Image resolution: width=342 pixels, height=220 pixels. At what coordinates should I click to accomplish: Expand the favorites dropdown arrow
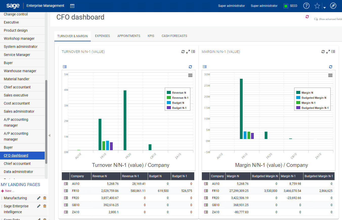pyautogui.click(x=325, y=8)
